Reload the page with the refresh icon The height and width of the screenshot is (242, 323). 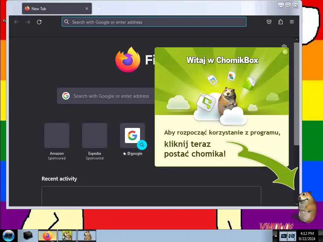39,22
